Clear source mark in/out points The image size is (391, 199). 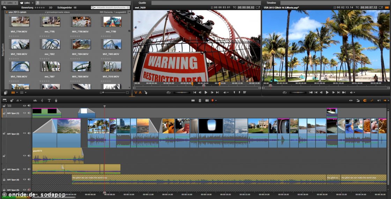tap(245, 93)
